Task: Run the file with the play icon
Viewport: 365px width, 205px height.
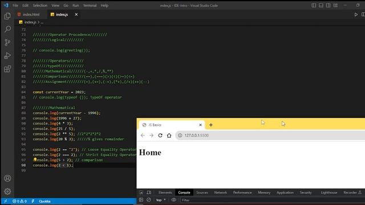Action: coord(356,14)
